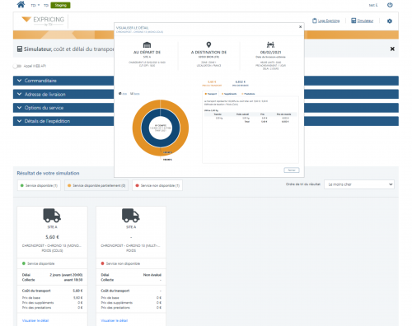Select the Prestations tab

pos(248,94)
